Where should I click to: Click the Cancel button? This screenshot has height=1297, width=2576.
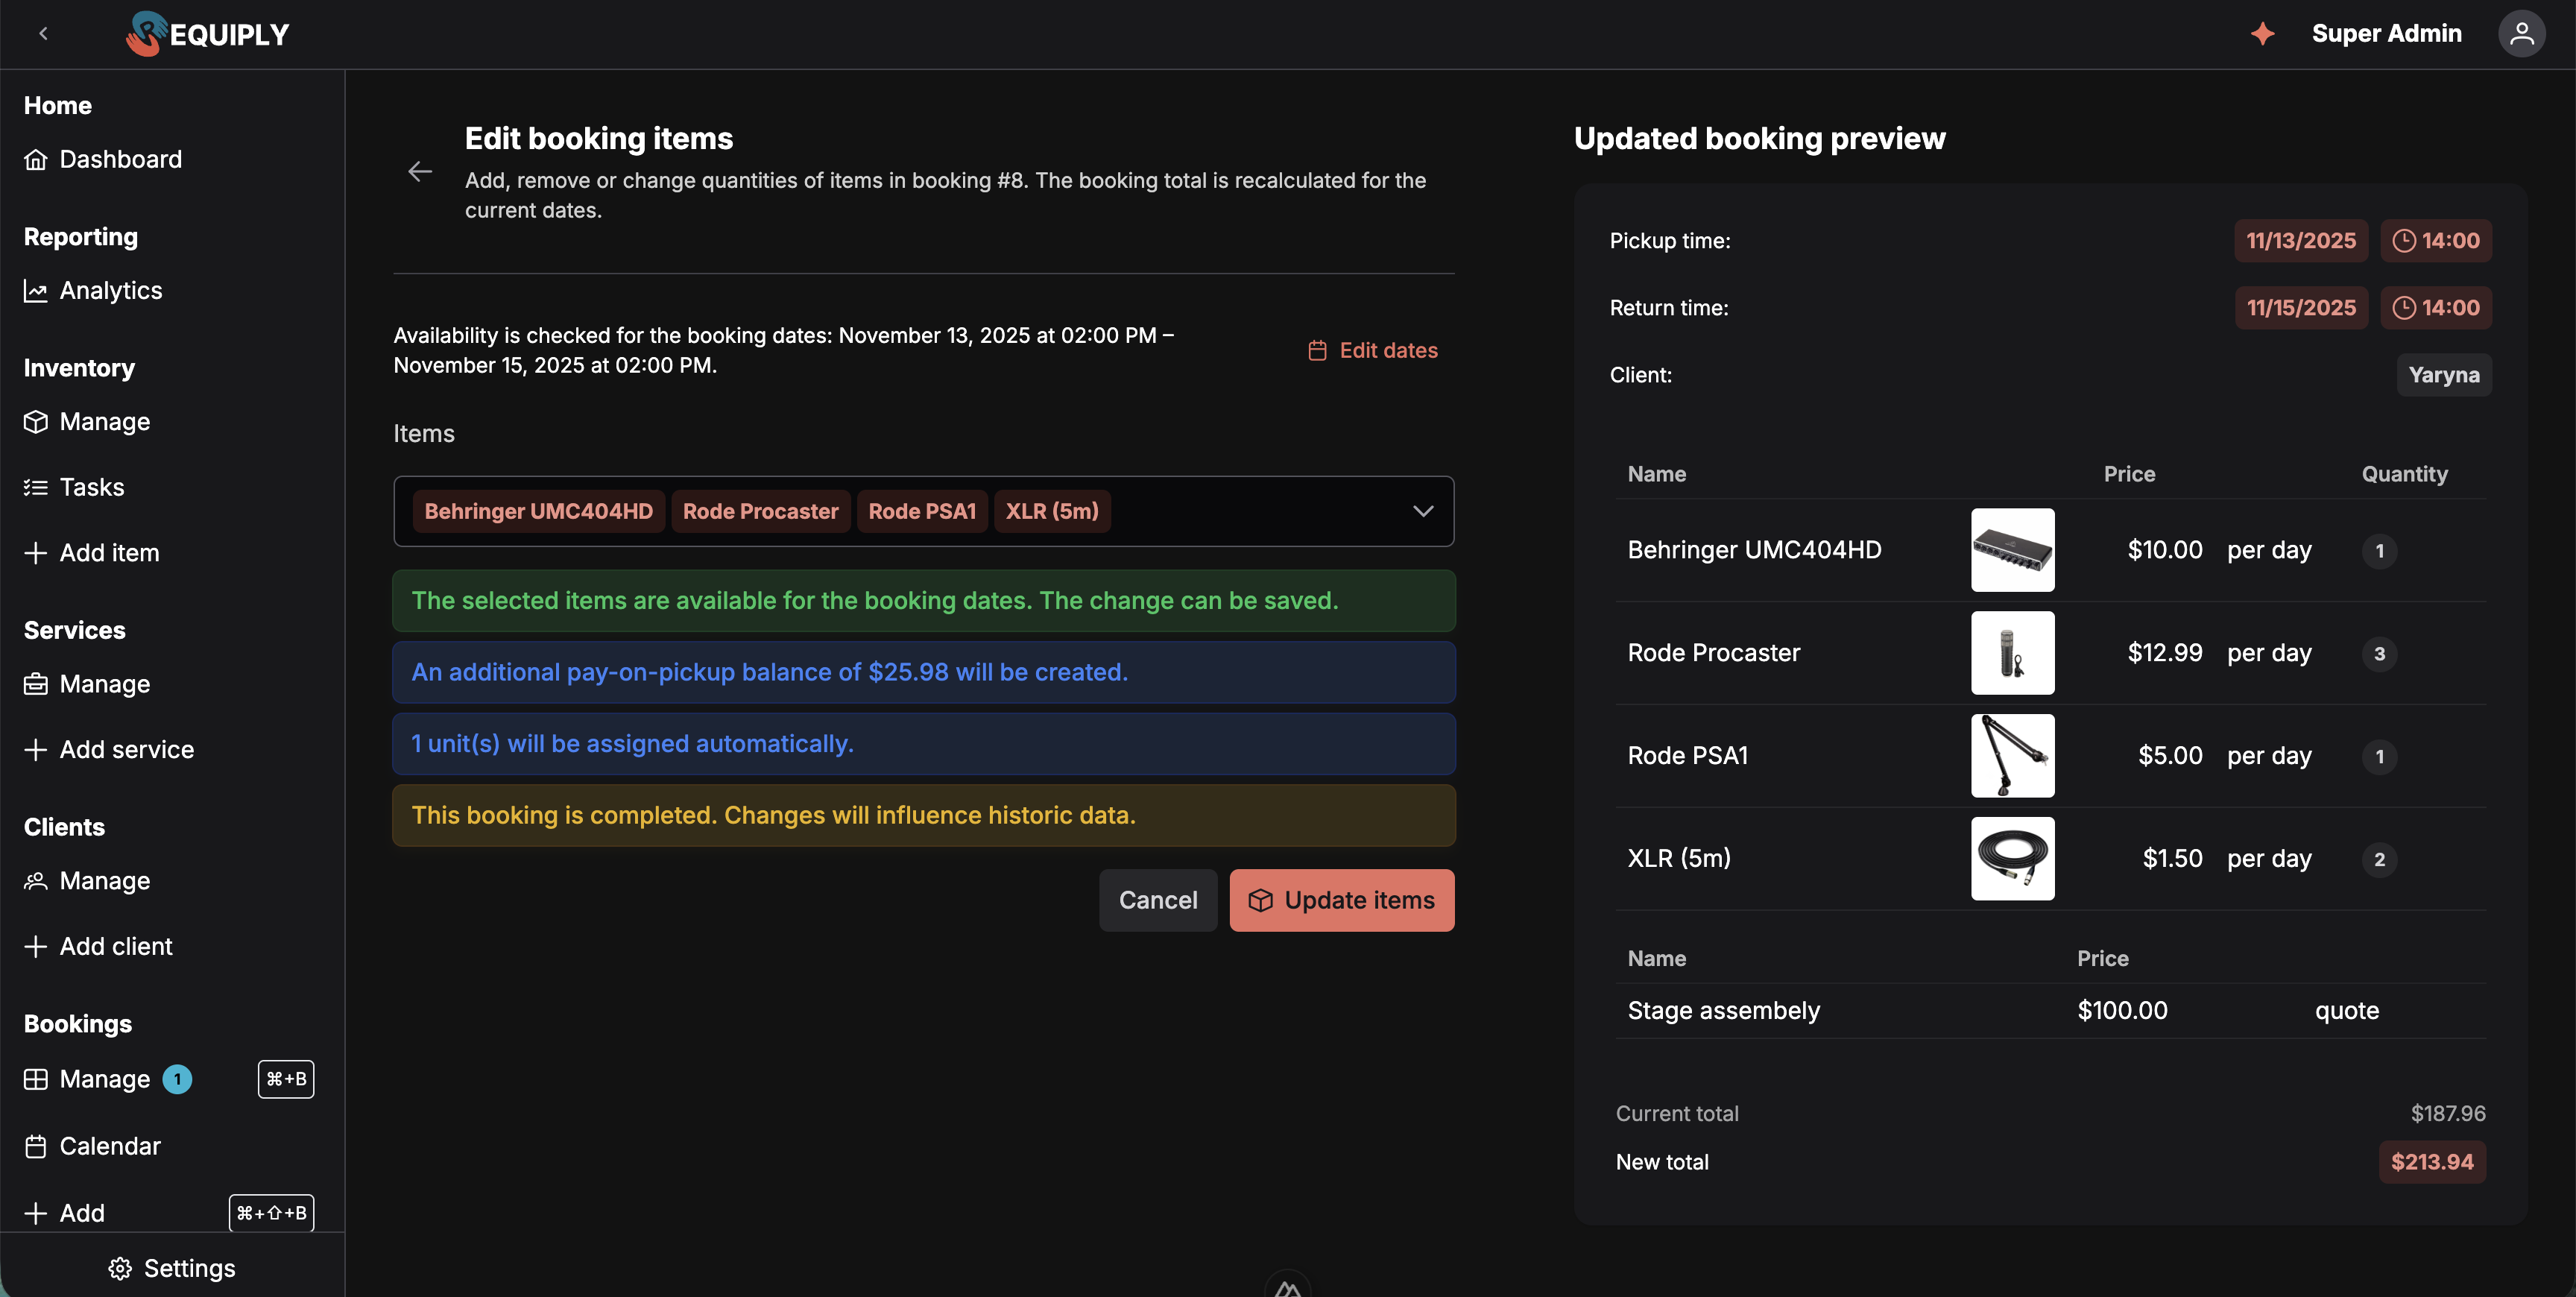pyautogui.click(x=1158, y=900)
